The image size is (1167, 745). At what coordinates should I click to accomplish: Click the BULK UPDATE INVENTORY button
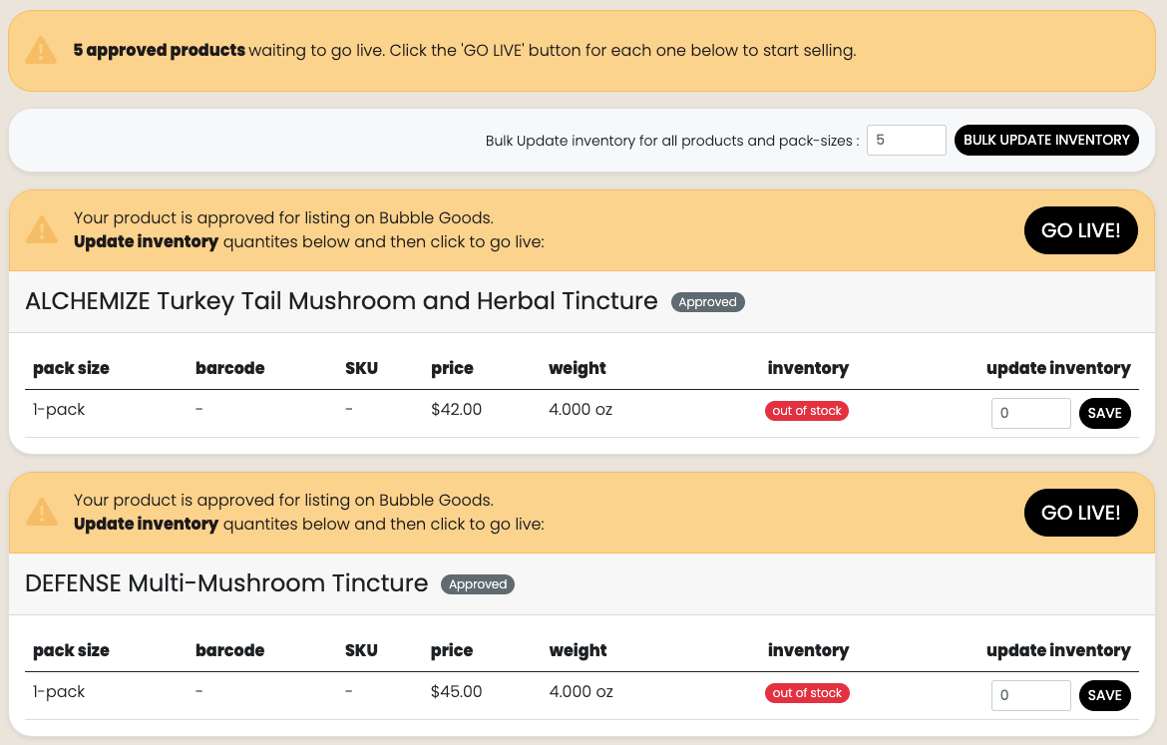click(1046, 140)
